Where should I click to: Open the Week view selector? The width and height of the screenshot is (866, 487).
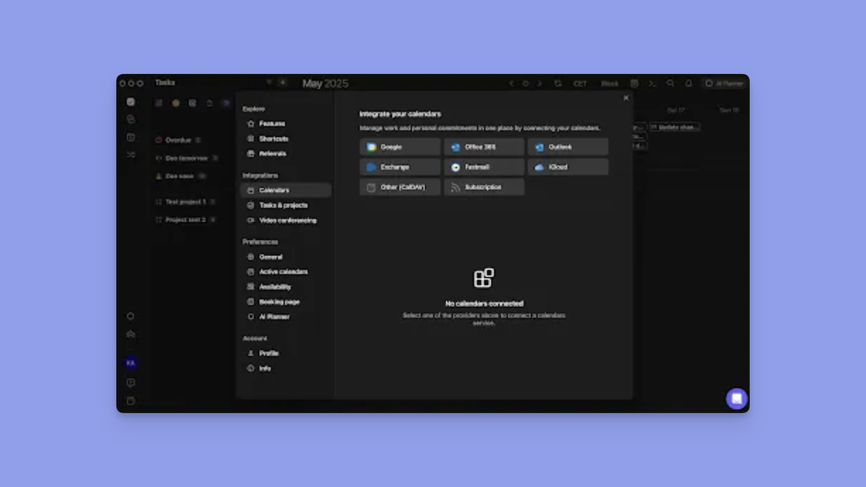point(635,83)
